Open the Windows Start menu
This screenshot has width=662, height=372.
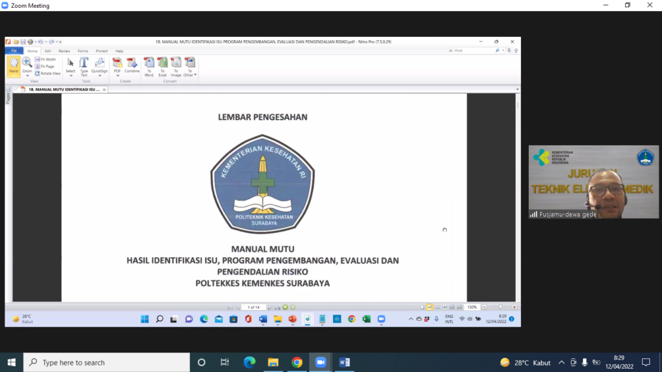(12, 362)
